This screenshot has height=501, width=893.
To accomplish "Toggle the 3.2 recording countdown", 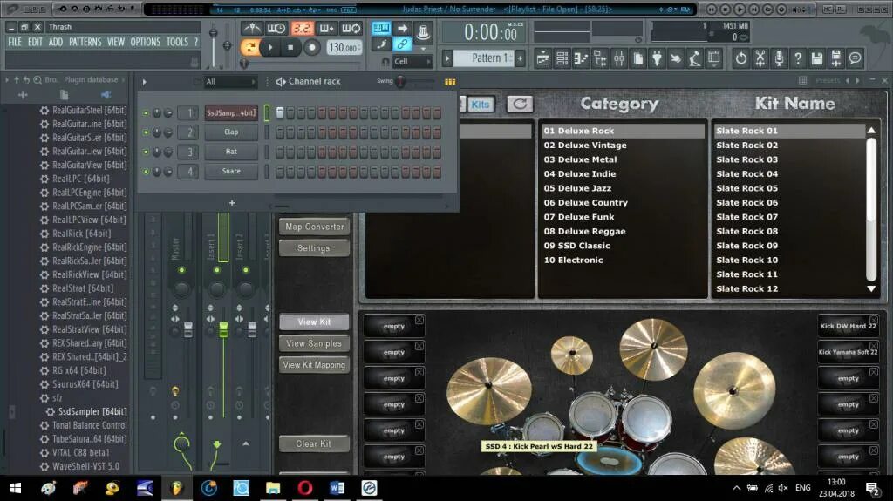I will coord(302,28).
